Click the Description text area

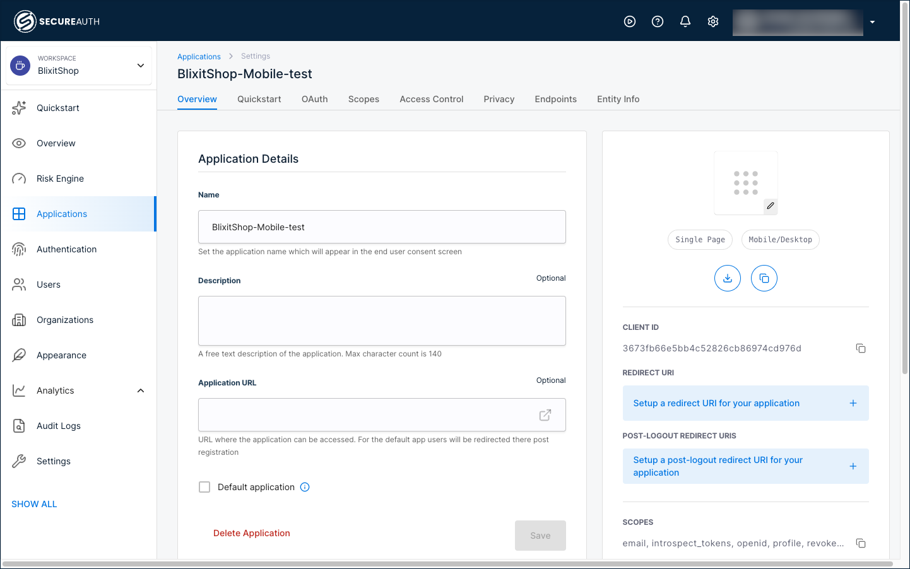coord(382,320)
